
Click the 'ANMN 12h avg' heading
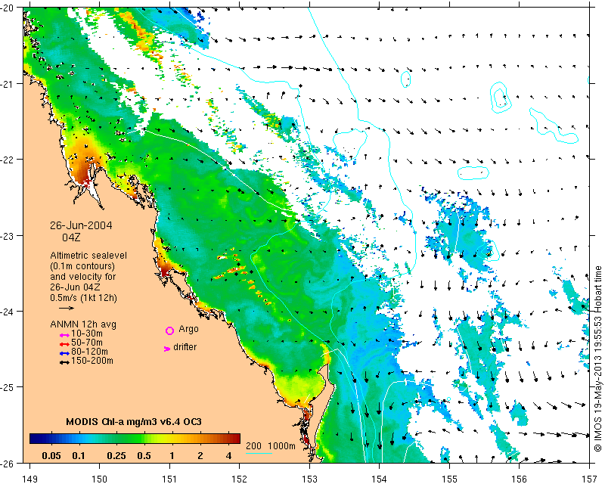[x=83, y=324]
